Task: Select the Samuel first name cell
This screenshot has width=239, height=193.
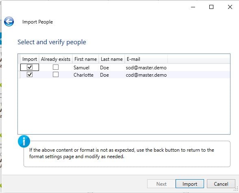Action: 81,68
